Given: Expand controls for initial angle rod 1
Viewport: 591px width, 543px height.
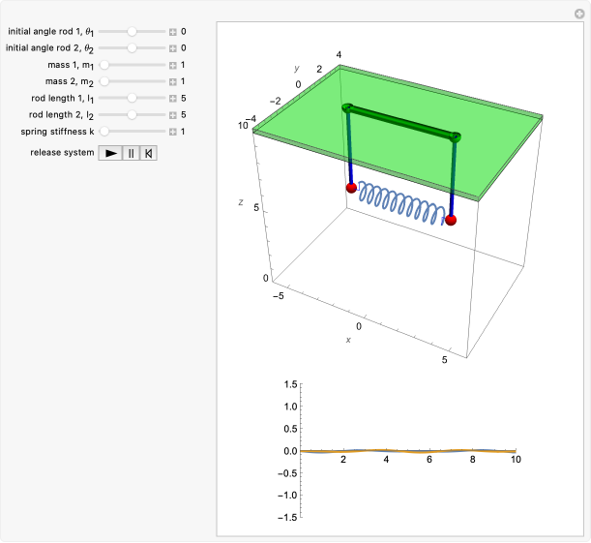Looking at the screenshot, I should point(172,31).
